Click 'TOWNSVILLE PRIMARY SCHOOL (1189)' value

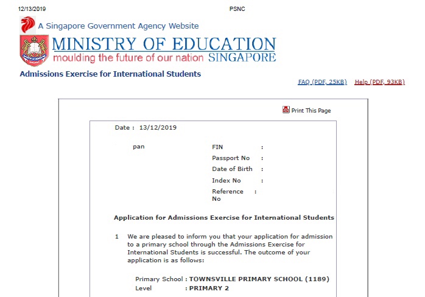[259, 279]
